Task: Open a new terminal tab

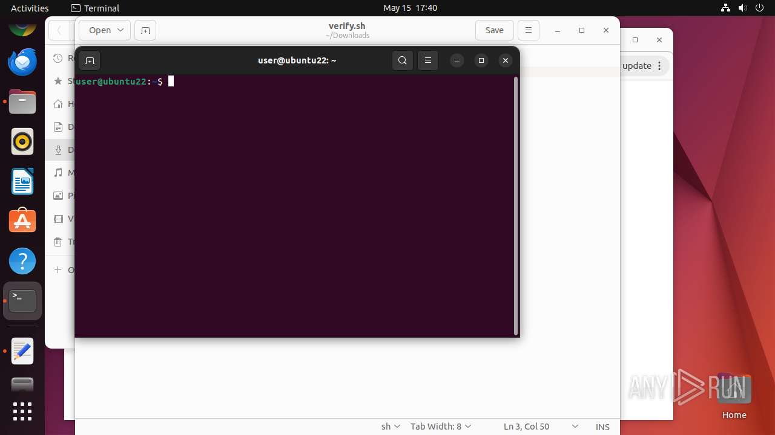Action: click(90, 60)
